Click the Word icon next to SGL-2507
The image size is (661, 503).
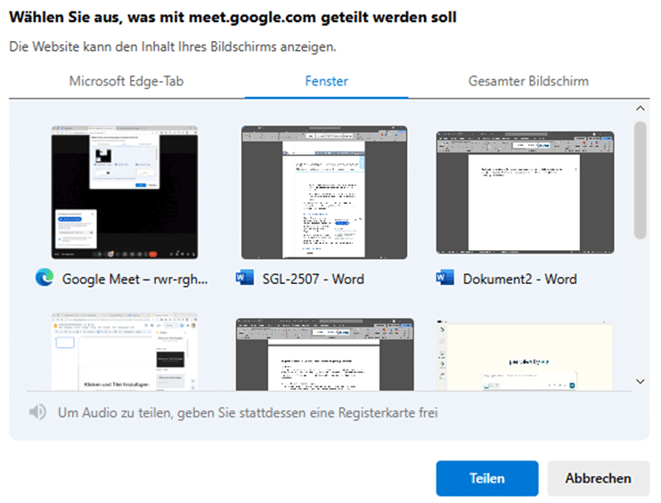pyautogui.click(x=245, y=279)
